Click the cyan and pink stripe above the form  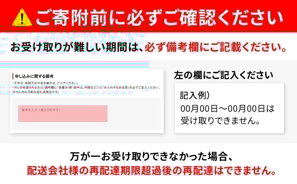click(75, 64)
